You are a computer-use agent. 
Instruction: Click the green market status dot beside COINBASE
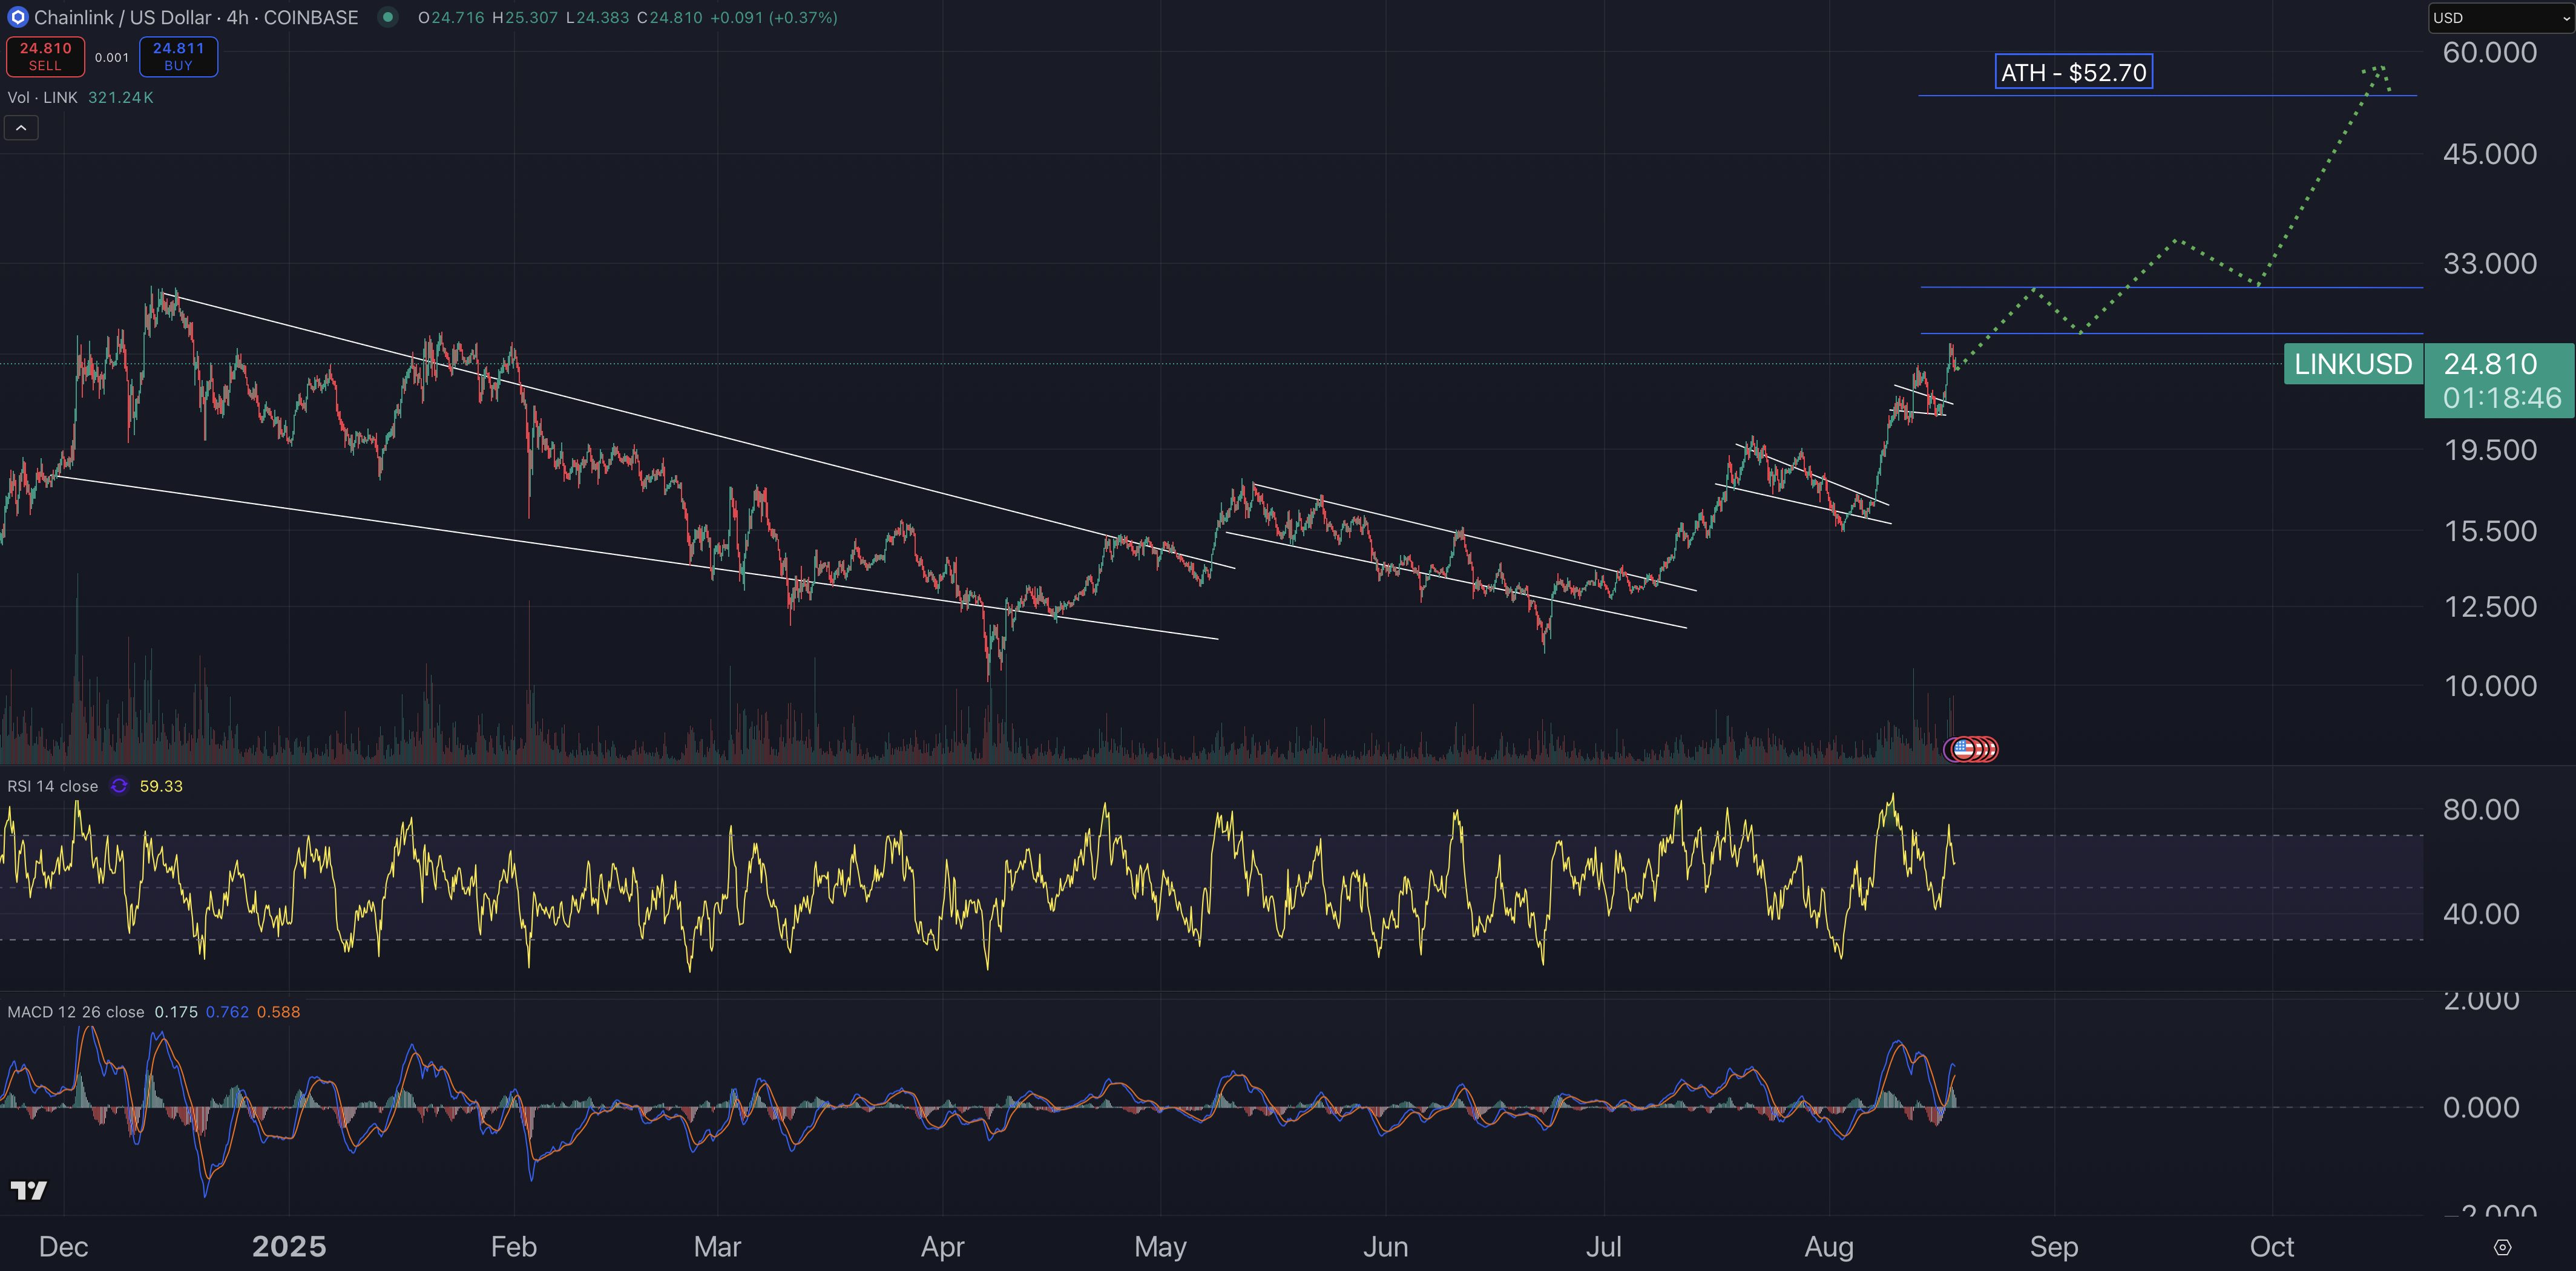click(x=388, y=17)
